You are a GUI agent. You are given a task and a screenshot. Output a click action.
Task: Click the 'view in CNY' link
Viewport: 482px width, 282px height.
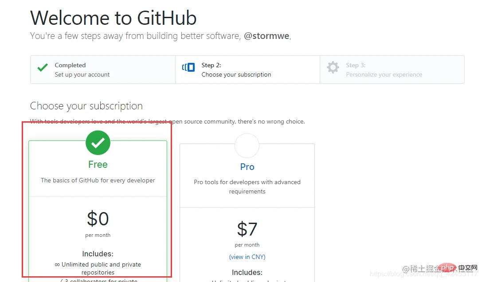coord(247,257)
